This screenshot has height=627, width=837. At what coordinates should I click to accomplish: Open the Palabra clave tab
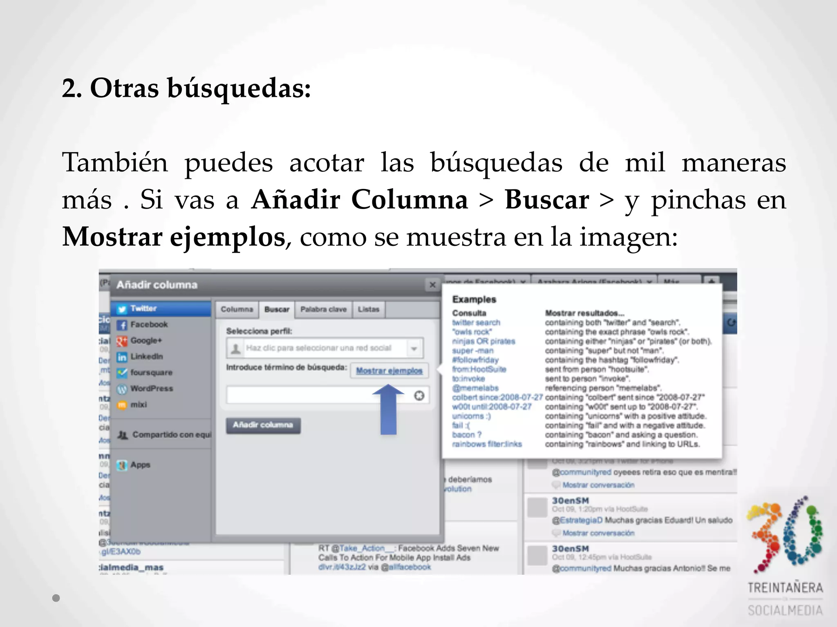tap(323, 309)
